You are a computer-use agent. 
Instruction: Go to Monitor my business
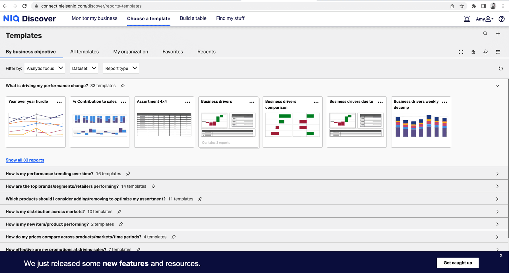click(x=94, y=18)
